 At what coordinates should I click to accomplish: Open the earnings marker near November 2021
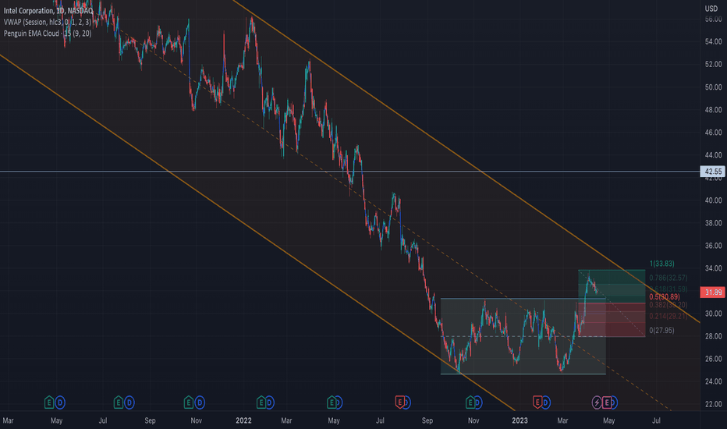click(189, 402)
